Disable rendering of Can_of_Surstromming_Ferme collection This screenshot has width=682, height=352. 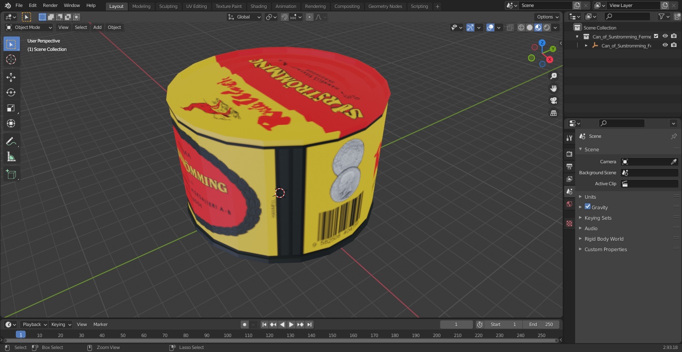(674, 36)
